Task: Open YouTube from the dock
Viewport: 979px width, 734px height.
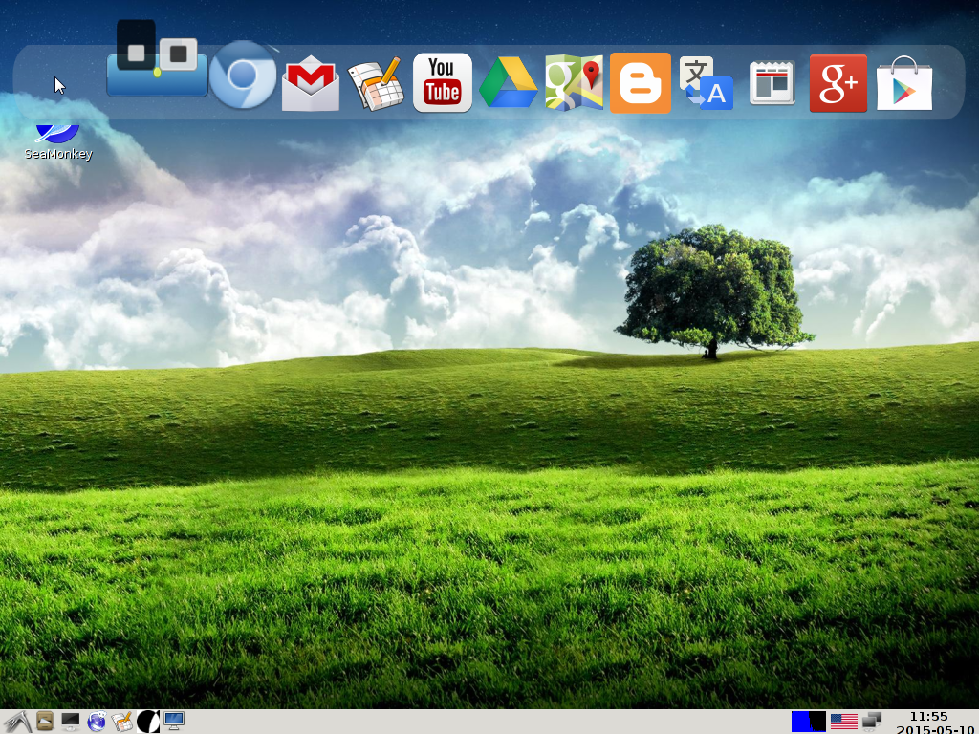Action: [442, 82]
